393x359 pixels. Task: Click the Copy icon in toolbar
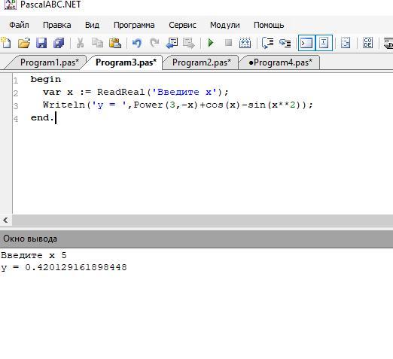click(97, 43)
